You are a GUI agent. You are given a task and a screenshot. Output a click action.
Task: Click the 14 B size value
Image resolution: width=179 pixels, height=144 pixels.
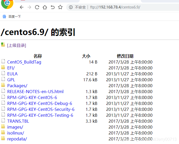[93, 62]
